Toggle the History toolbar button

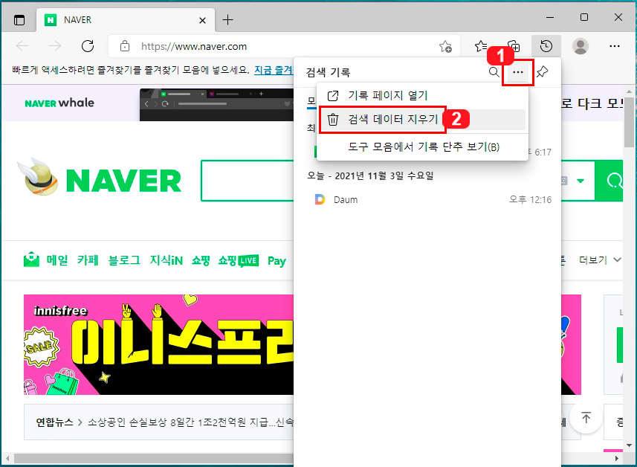coord(546,46)
